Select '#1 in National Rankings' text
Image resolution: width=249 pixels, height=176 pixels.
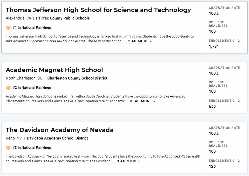32,27
